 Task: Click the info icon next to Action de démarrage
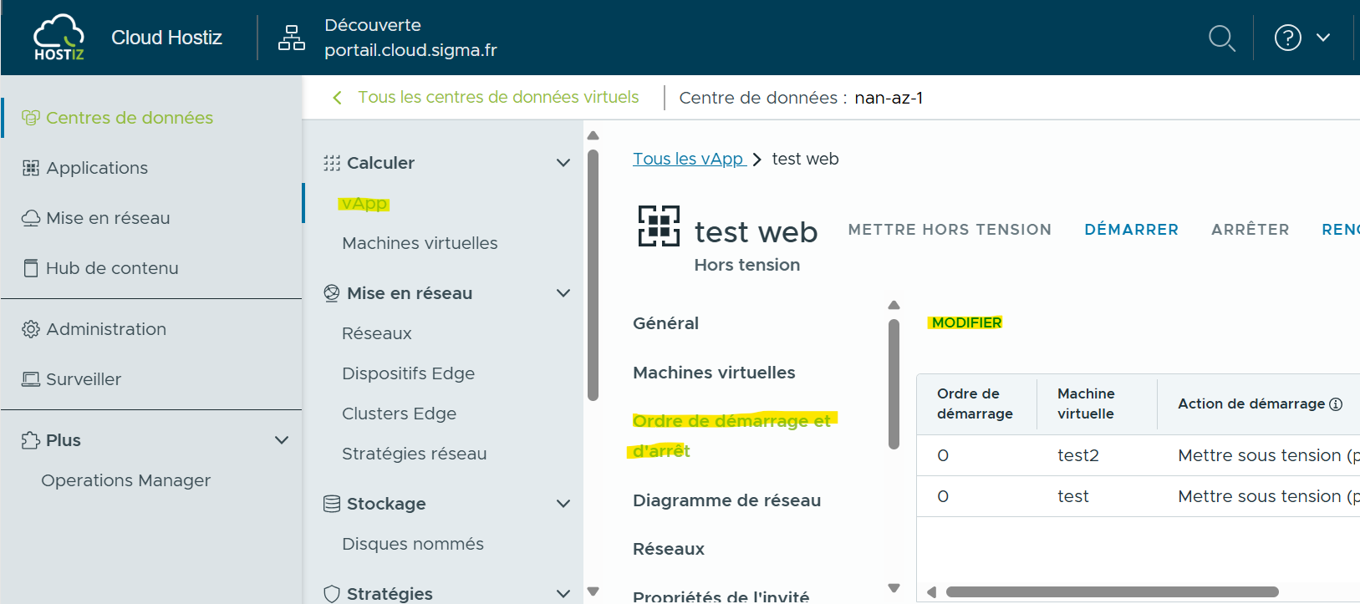[1336, 404]
